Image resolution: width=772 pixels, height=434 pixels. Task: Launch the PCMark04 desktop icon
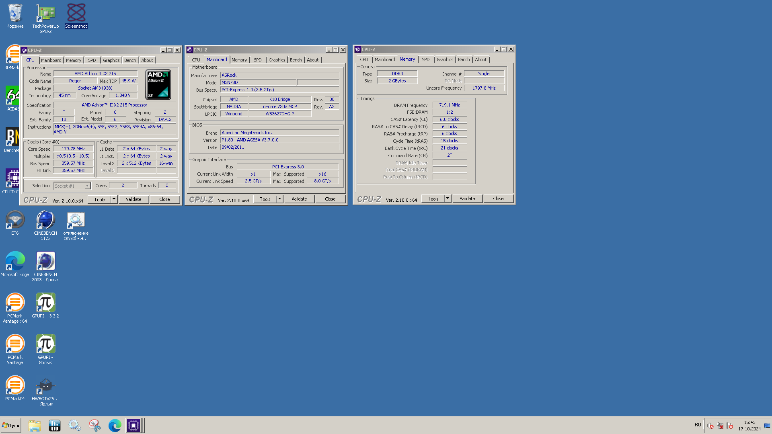(x=15, y=388)
